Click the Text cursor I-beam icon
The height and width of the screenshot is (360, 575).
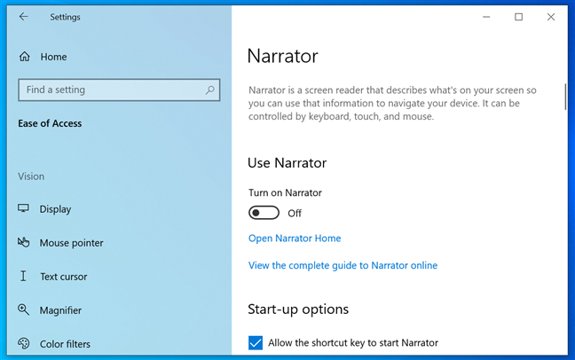tap(23, 276)
